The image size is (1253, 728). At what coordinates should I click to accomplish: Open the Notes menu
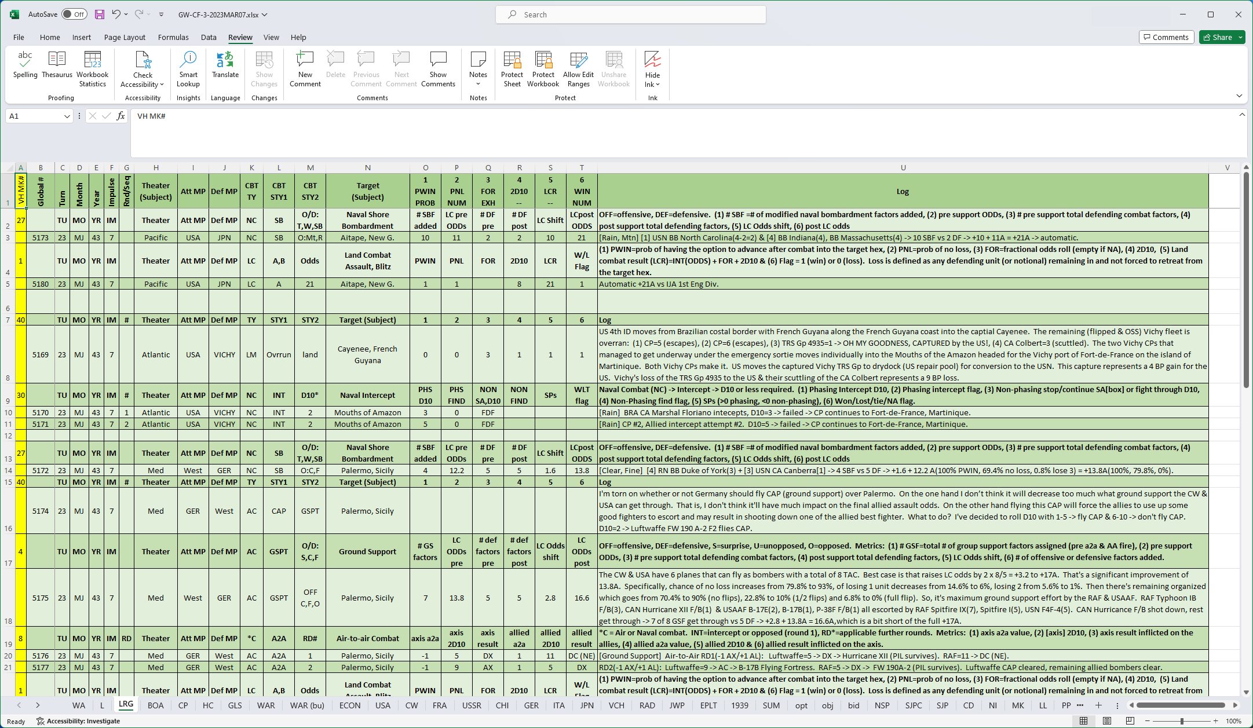tap(478, 69)
